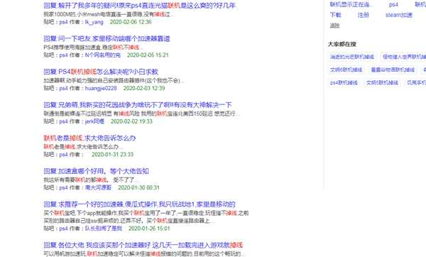Screen dimensions: 426x257
Task: Select the 星露谷物语联机掉线 trending search tag
Action: 393,70
